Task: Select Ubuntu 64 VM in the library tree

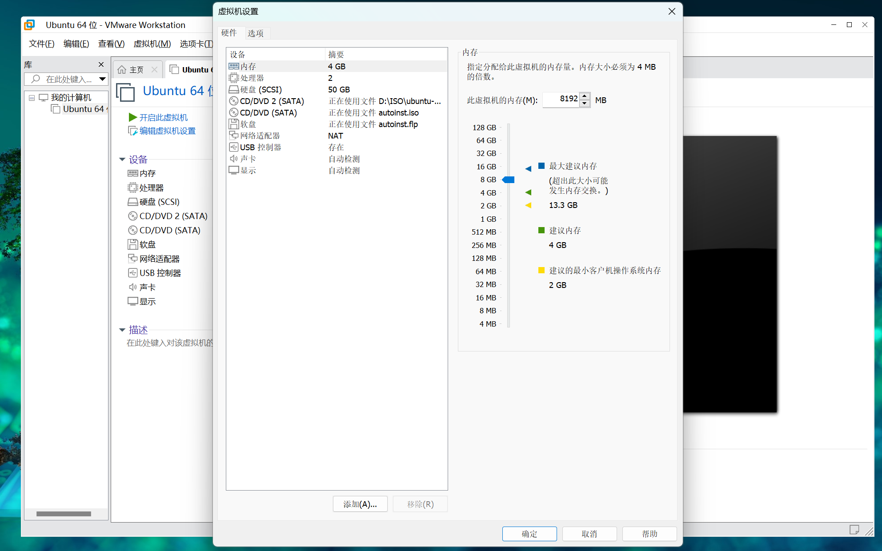Action: pos(79,109)
